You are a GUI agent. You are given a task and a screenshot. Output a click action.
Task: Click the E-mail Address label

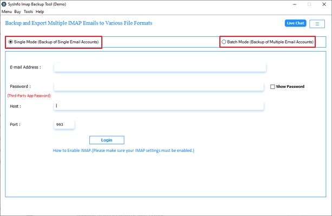[x=25, y=67]
